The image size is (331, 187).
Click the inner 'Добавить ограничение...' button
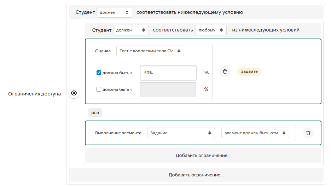pos(203,156)
